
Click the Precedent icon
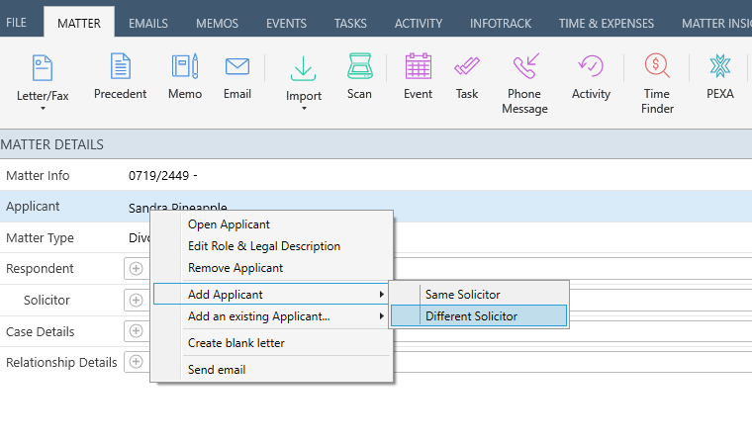tap(120, 66)
